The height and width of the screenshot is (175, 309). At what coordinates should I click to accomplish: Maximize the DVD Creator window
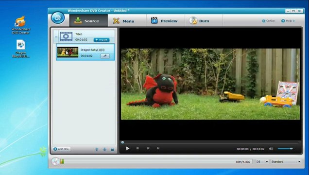(293, 11)
